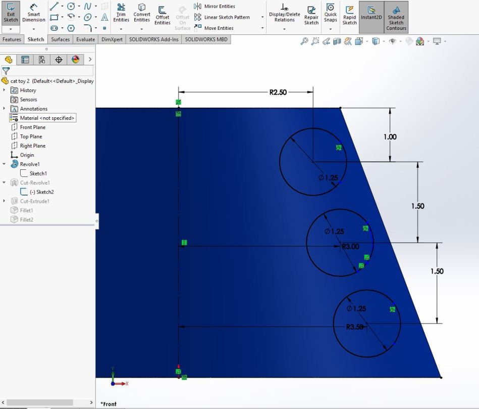Select the Trim Entities tool
The height and width of the screenshot is (409, 479).
tap(121, 13)
